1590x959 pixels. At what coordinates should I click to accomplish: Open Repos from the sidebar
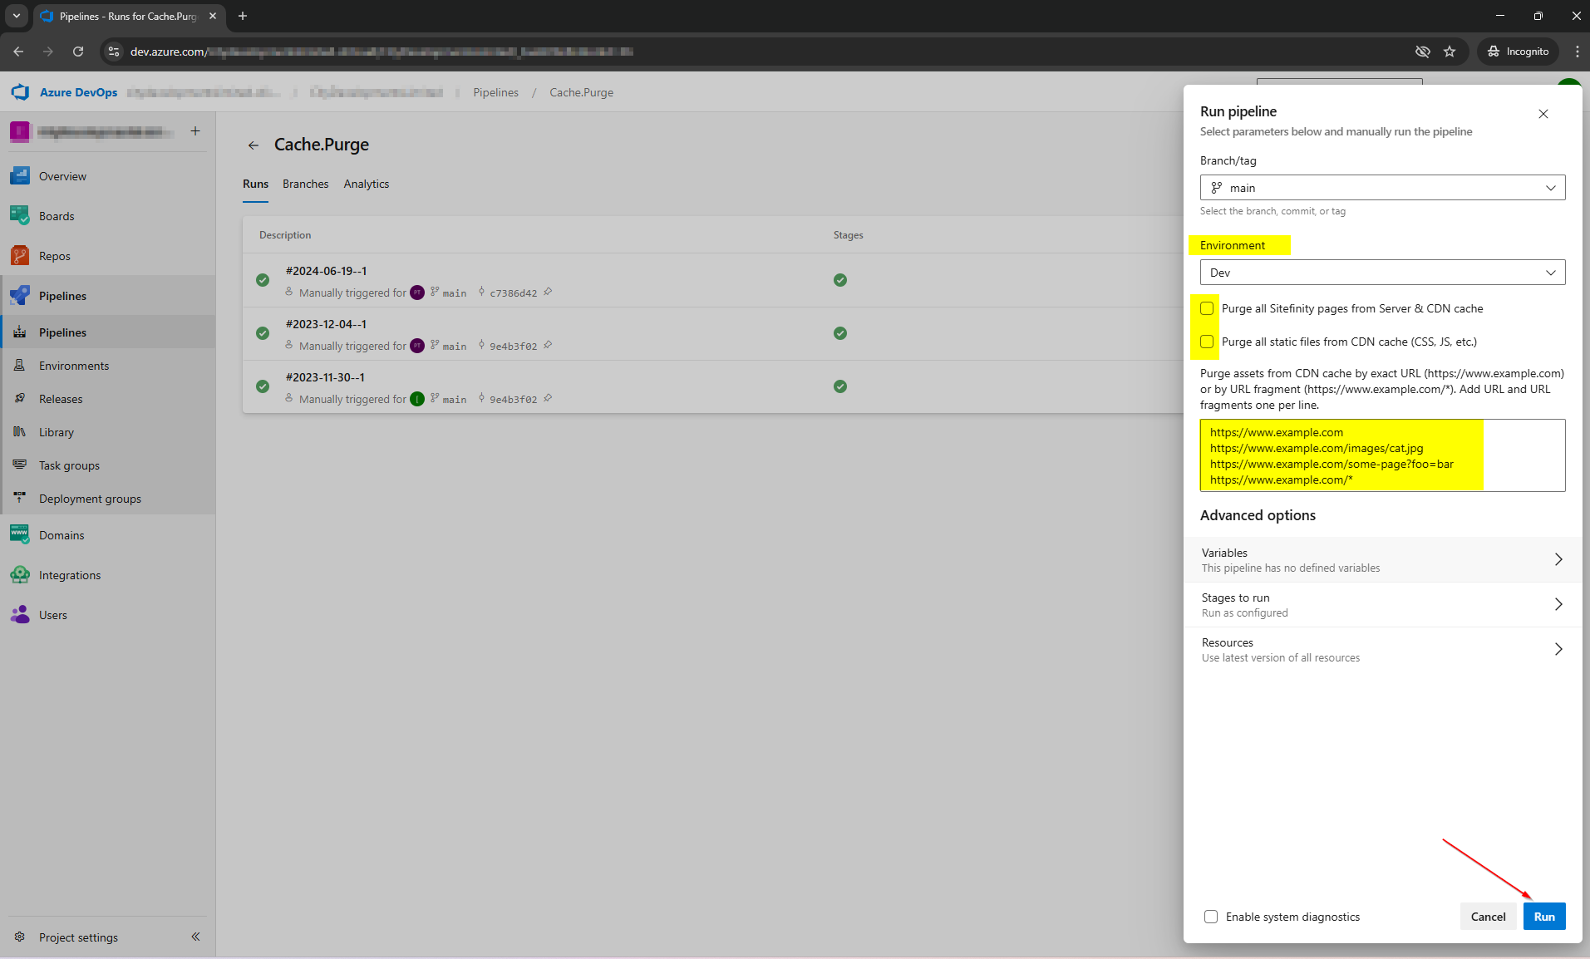[55, 255]
